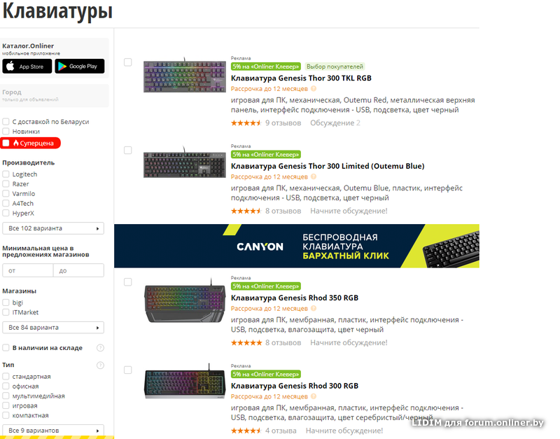Check the Varmilo manufacturer filter
The height and width of the screenshot is (439, 560).
point(6,193)
